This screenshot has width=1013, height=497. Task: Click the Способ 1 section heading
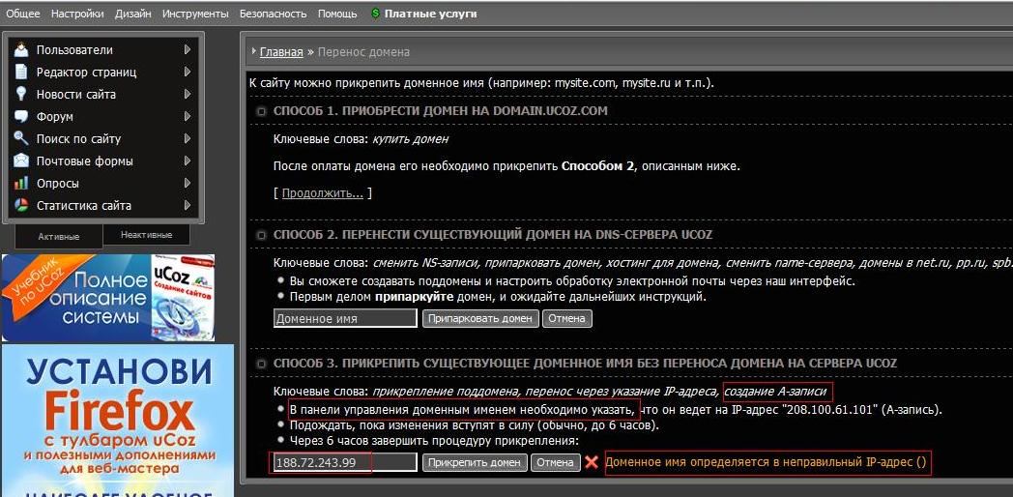[x=441, y=110]
